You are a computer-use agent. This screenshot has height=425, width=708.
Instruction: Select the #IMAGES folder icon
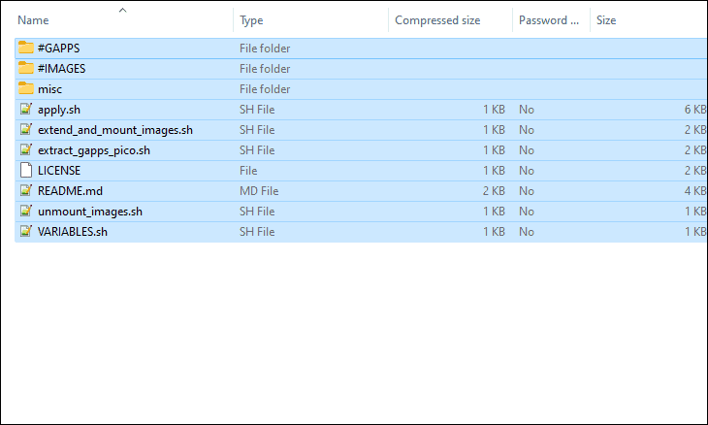point(26,68)
